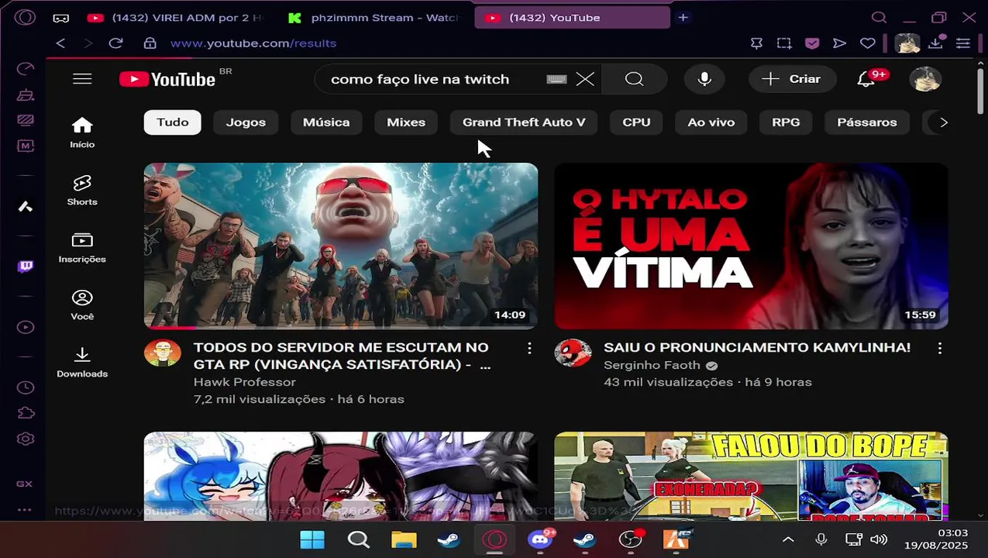This screenshot has width=988, height=558.
Task: Open the Easy Setup sliders icon
Action: click(963, 43)
